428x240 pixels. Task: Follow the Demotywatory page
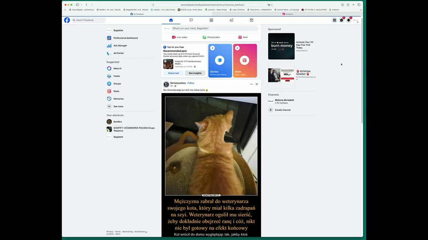tap(191, 83)
